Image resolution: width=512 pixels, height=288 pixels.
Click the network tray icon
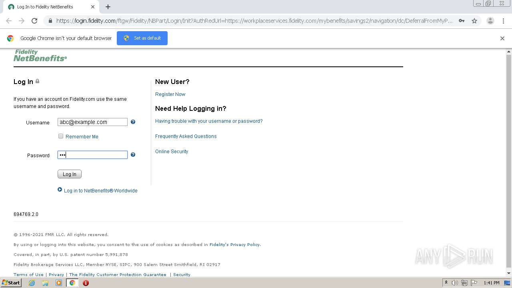(464, 283)
